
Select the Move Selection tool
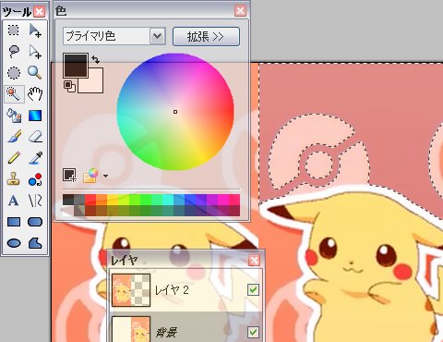(35, 52)
